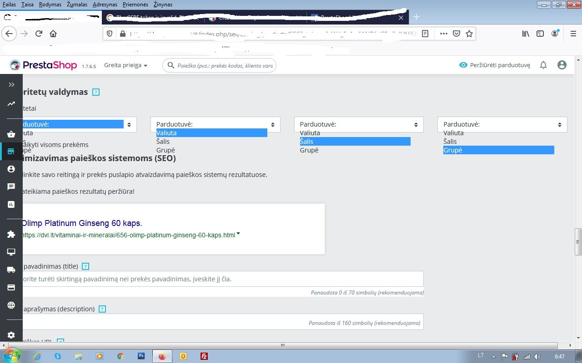Screen dimensions: 582x363
Task: Open the fourth Parduotuvė priority dropdown
Action: pos(502,124)
